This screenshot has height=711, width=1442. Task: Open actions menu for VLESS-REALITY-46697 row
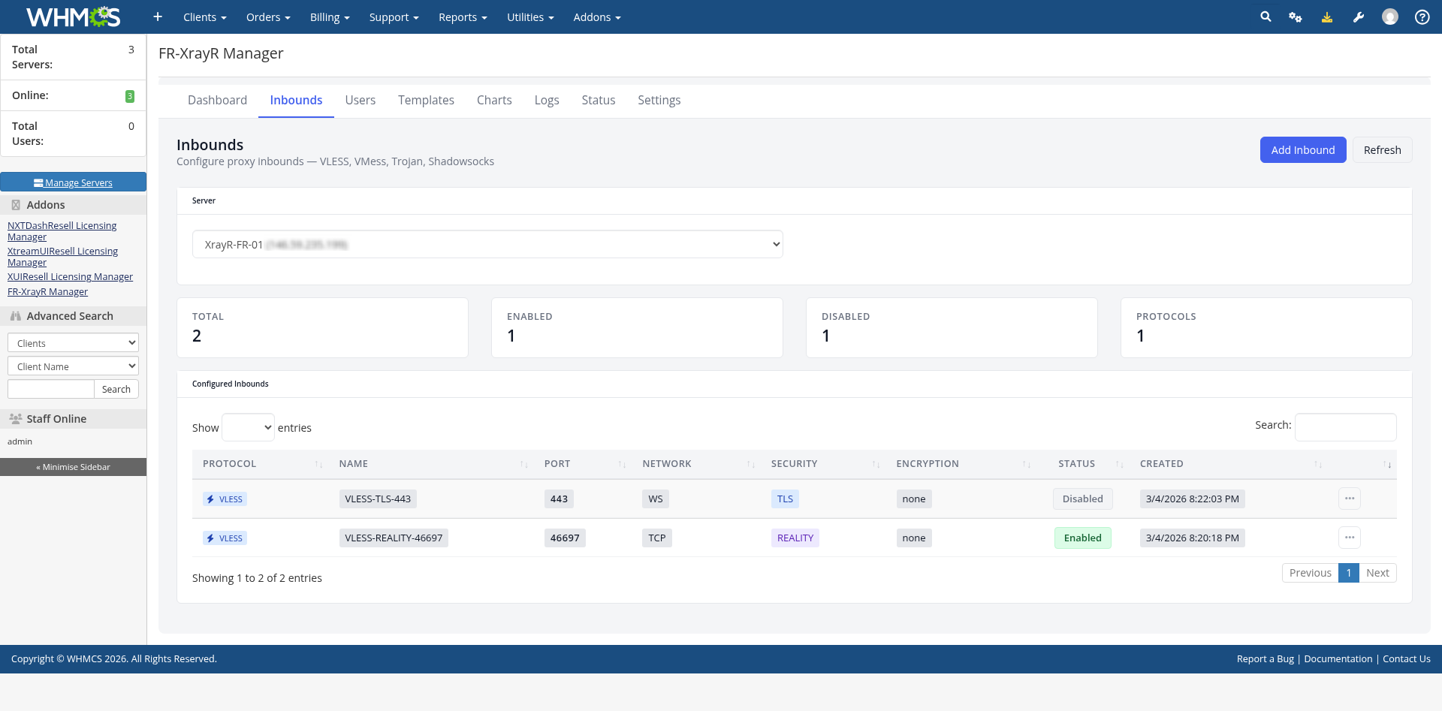point(1349,538)
